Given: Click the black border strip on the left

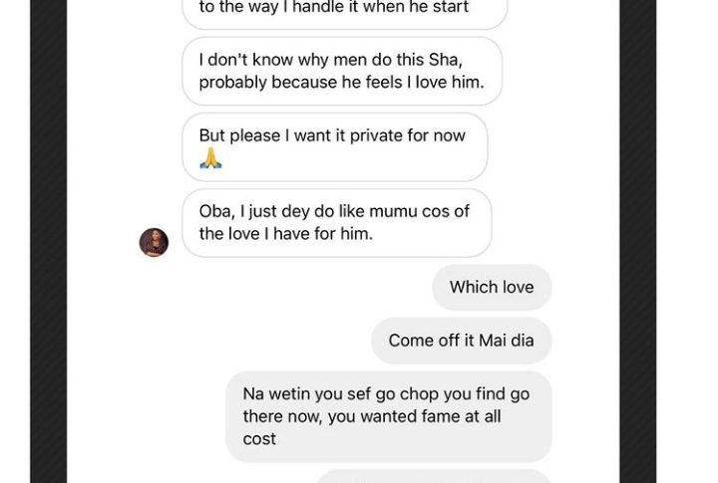Looking at the screenshot, I should [x=48, y=239].
